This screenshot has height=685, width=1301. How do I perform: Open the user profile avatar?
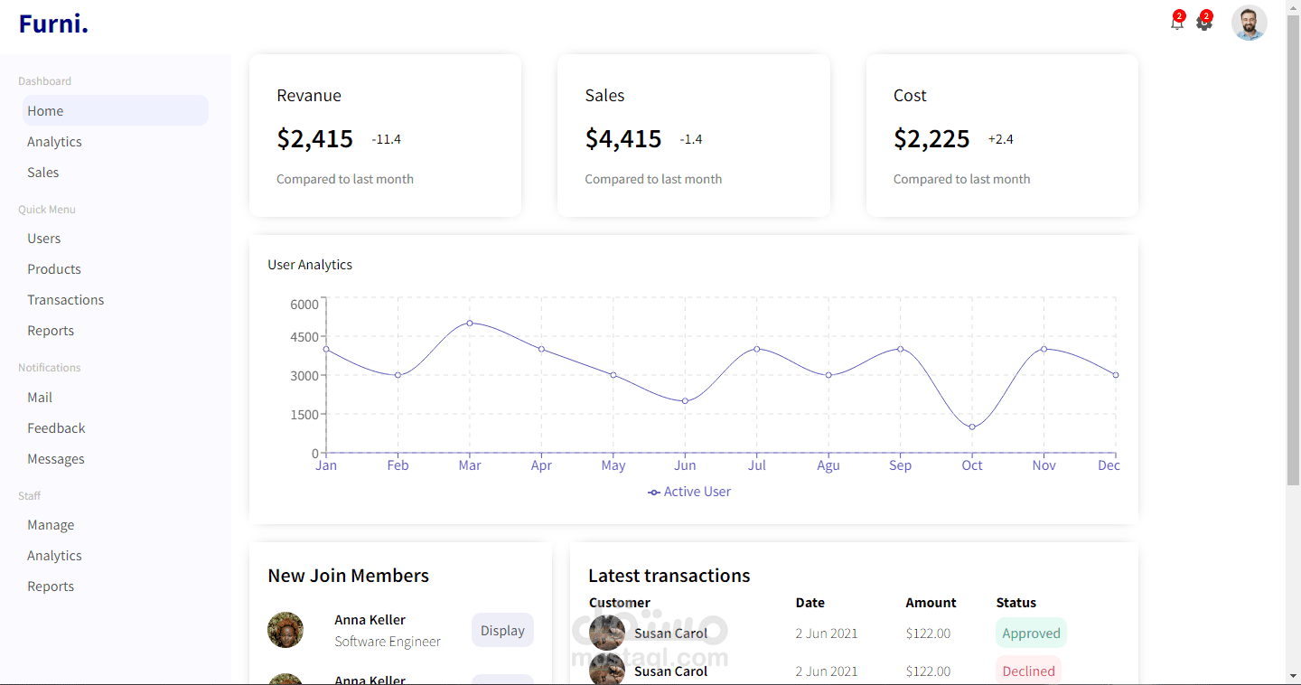[x=1249, y=23]
